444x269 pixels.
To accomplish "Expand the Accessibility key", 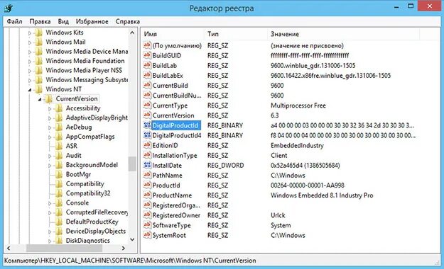I will point(50,109).
